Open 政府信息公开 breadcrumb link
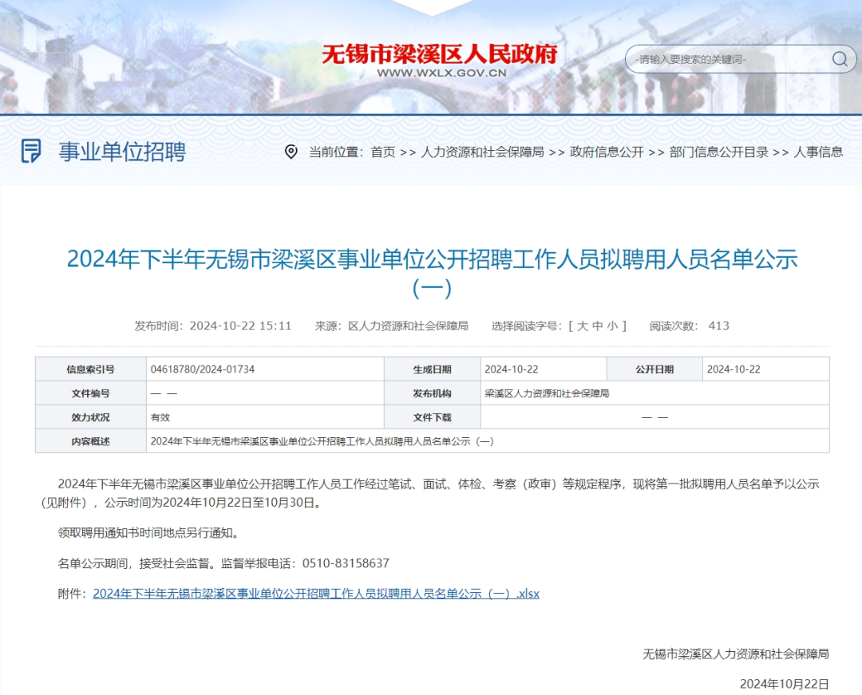Screen dimensions: 862x695 click(607, 152)
